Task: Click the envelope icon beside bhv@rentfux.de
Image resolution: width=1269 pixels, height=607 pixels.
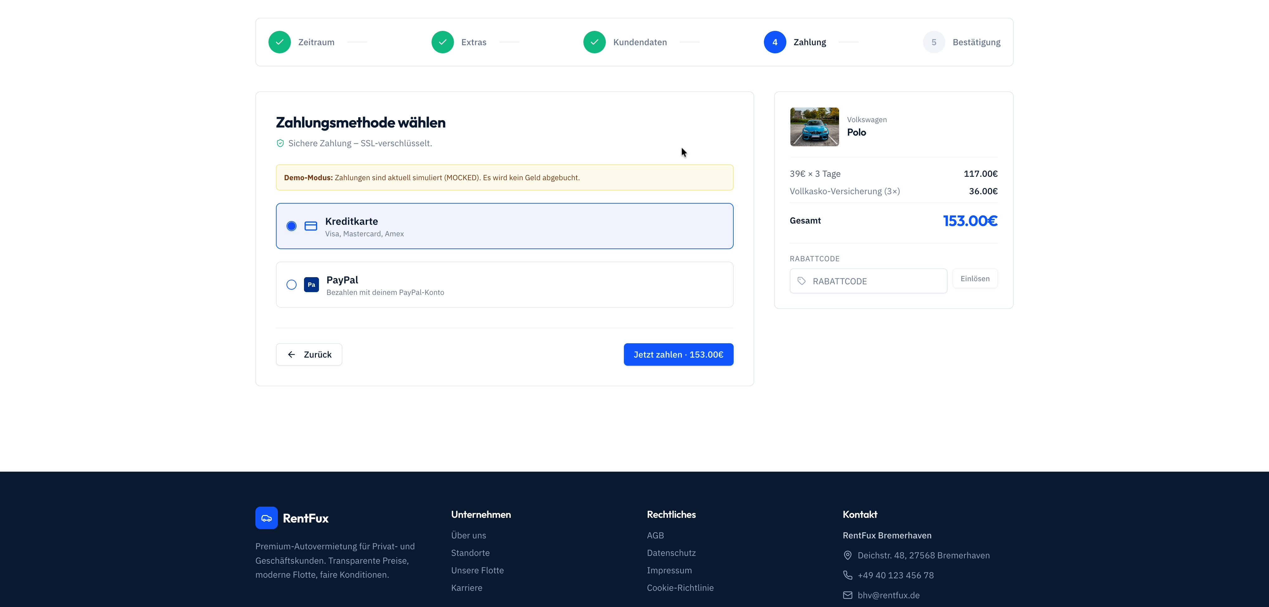Action: (847, 595)
